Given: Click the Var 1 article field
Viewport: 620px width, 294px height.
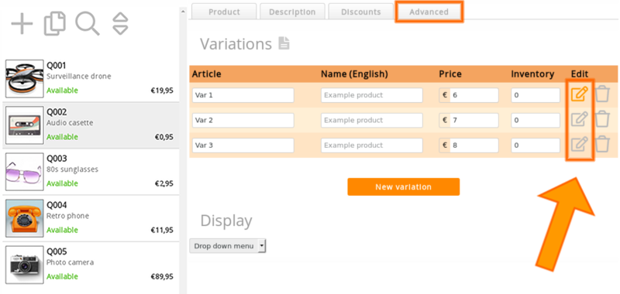Looking at the screenshot, I should (x=243, y=95).
